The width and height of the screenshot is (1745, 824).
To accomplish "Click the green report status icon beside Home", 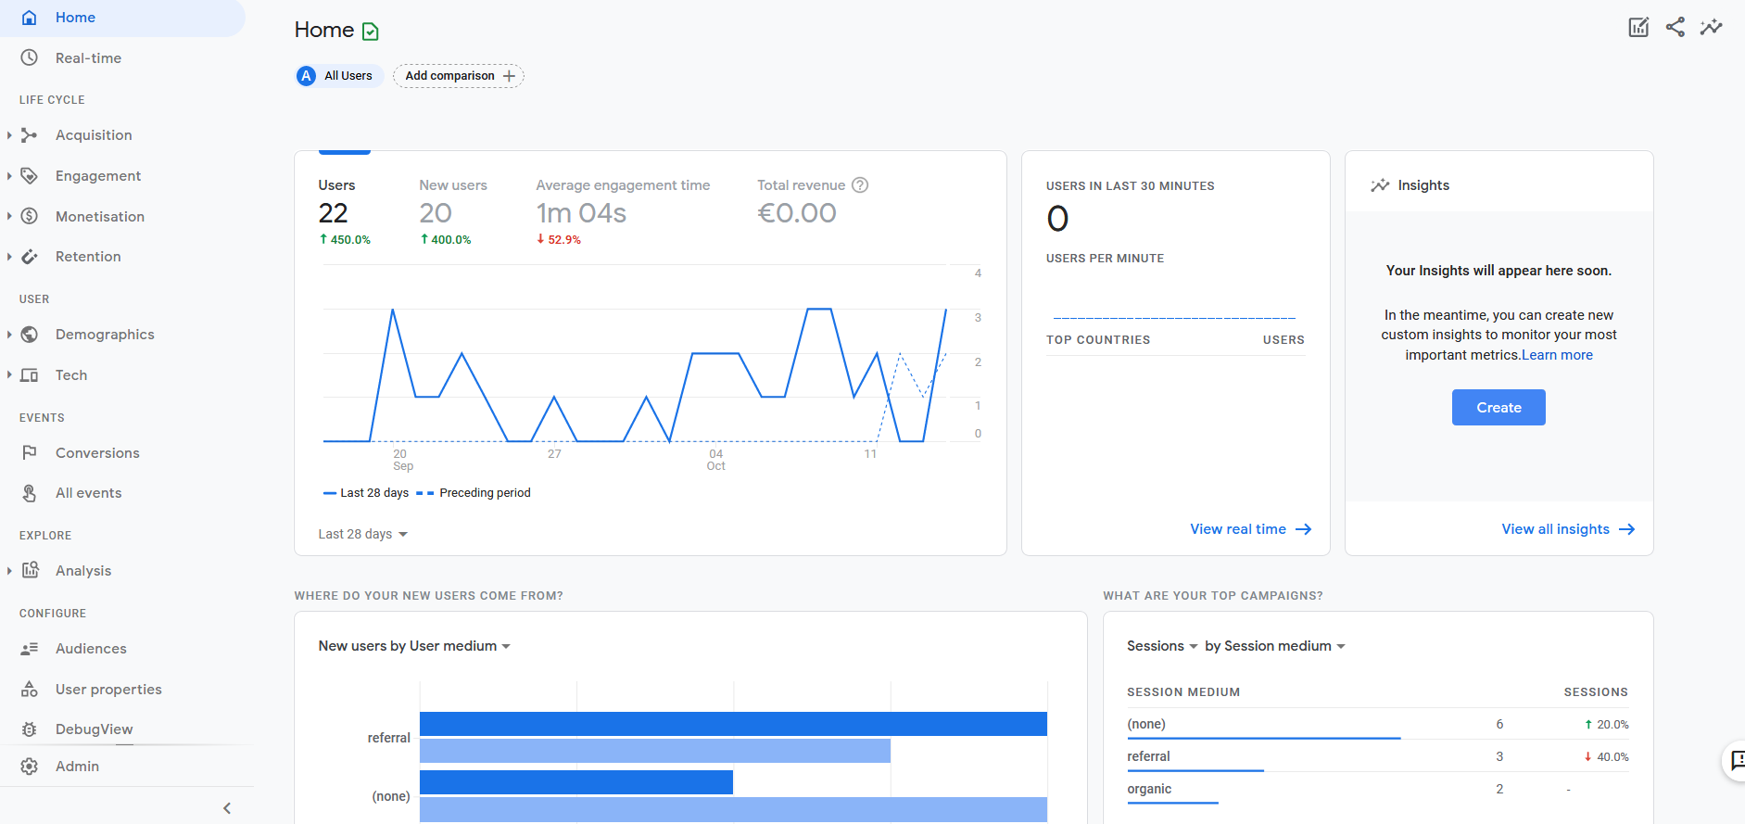I will click(371, 32).
